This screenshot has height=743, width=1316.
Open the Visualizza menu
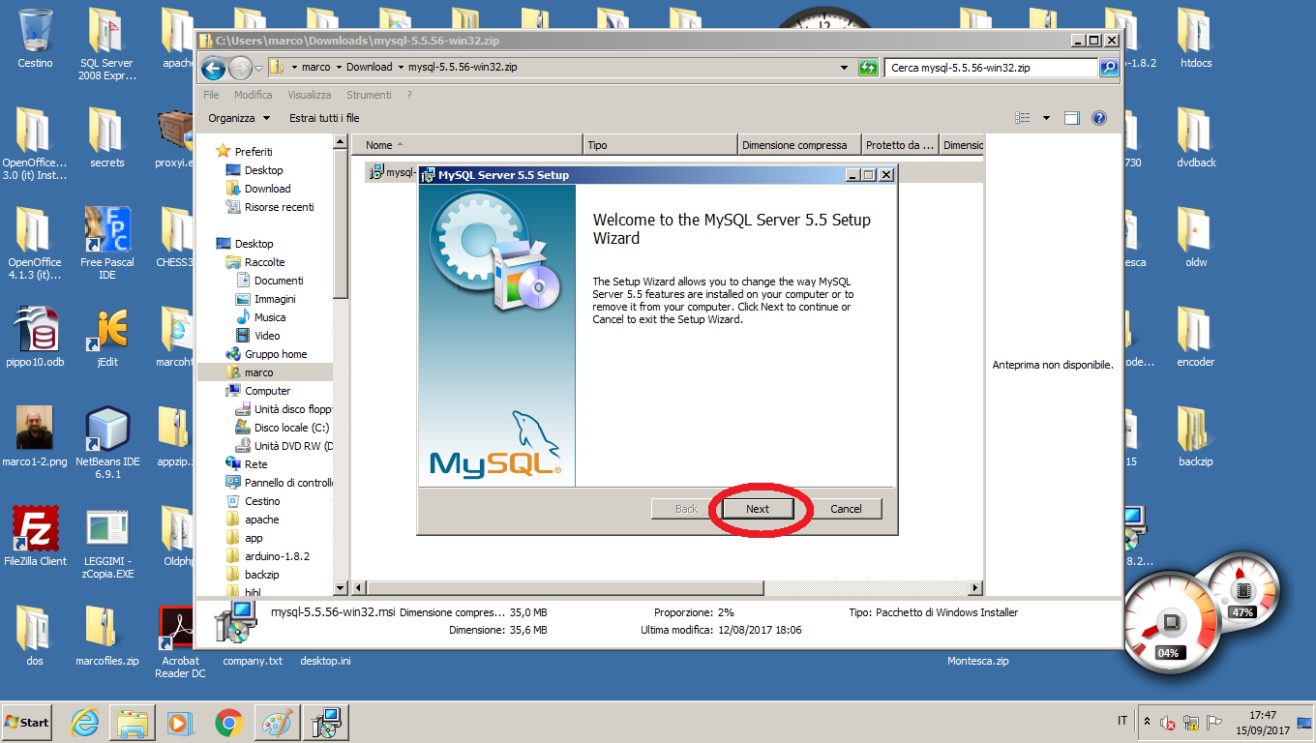pyautogui.click(x=309, y=95)
